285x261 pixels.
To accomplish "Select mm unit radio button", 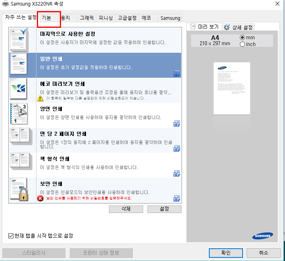I will (x=242, y=37).
